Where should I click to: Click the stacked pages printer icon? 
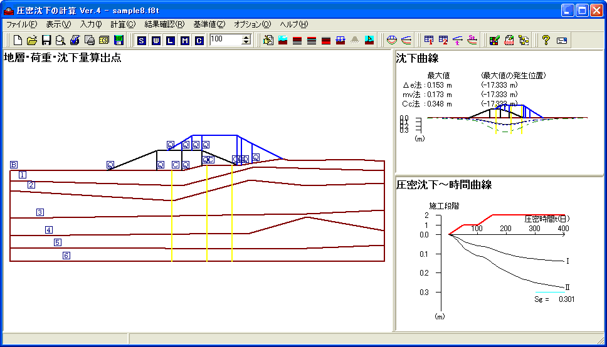[90, 40]
